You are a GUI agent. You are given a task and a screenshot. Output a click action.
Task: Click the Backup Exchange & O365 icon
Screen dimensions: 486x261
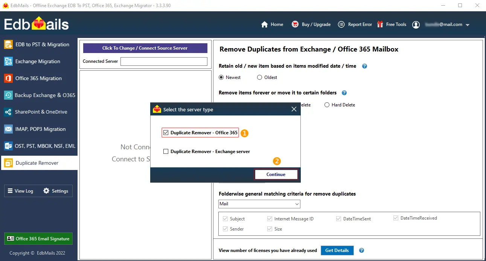pos(8,95)
